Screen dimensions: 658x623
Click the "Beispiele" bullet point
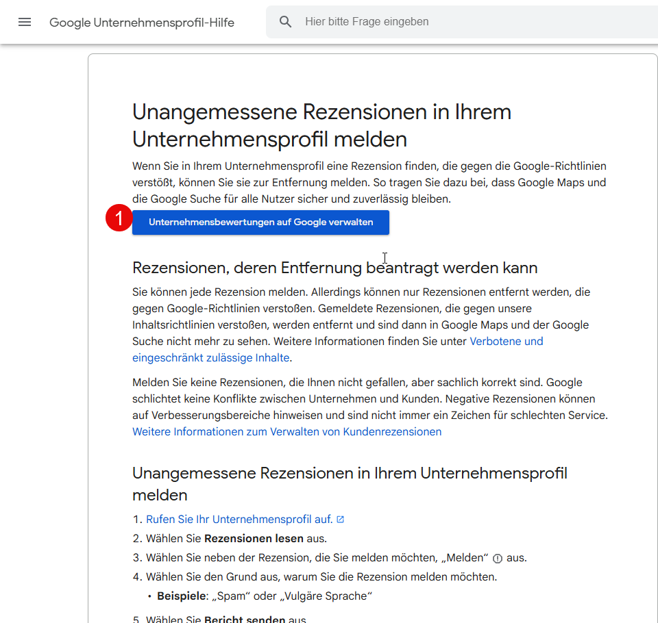(x=265, y=596)
